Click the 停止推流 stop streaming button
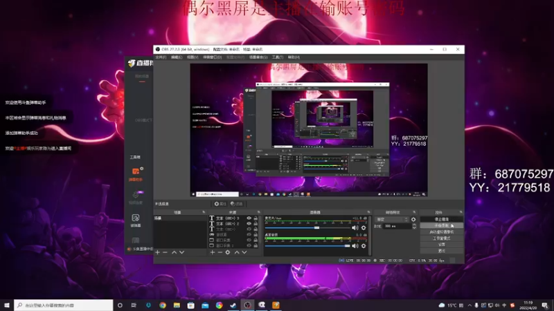Image resolution: width=554 pixels, height=311 pixels. 441,219
